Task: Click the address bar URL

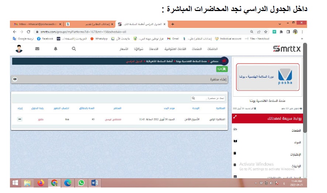Action: tap(83, 32)
